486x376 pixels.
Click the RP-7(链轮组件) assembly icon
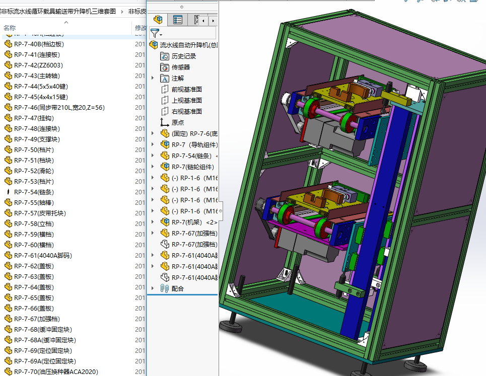pyautogui.click(x=165, y=167)
